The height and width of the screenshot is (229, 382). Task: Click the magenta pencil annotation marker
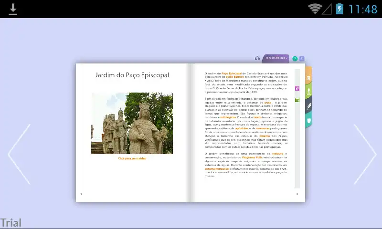coord(297,89)
